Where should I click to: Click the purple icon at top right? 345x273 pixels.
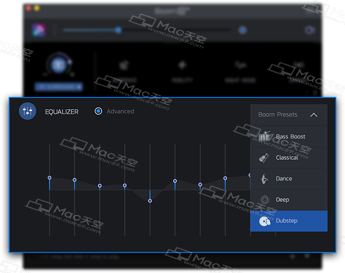coord(309,30)
